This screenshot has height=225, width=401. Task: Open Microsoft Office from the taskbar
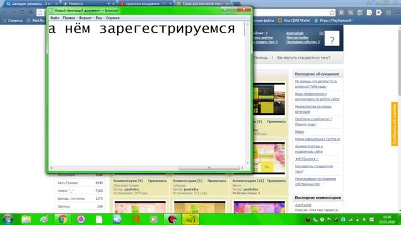[136, 219]
